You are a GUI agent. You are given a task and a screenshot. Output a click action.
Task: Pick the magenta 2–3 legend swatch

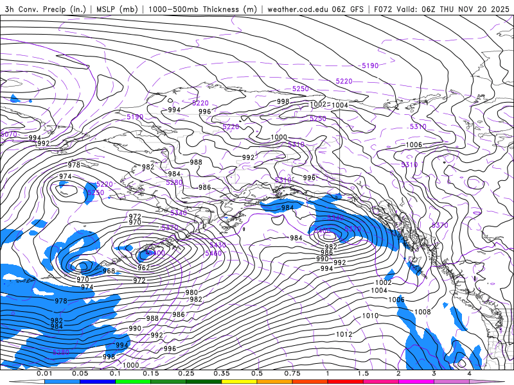tap(416, 382)
